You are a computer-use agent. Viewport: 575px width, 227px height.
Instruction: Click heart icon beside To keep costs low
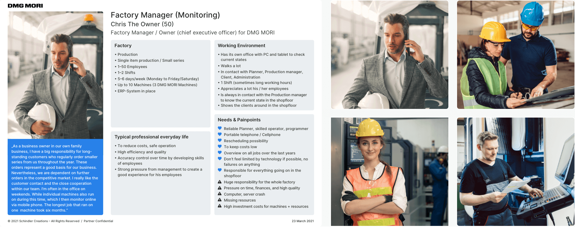pos(220,146)
